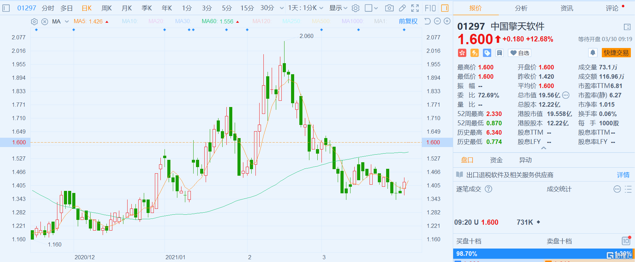Remove MA indicator with the X icon

(x=45, y=22)
